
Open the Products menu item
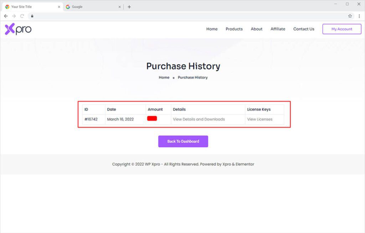pyautogui.click(x=234, y=29)
